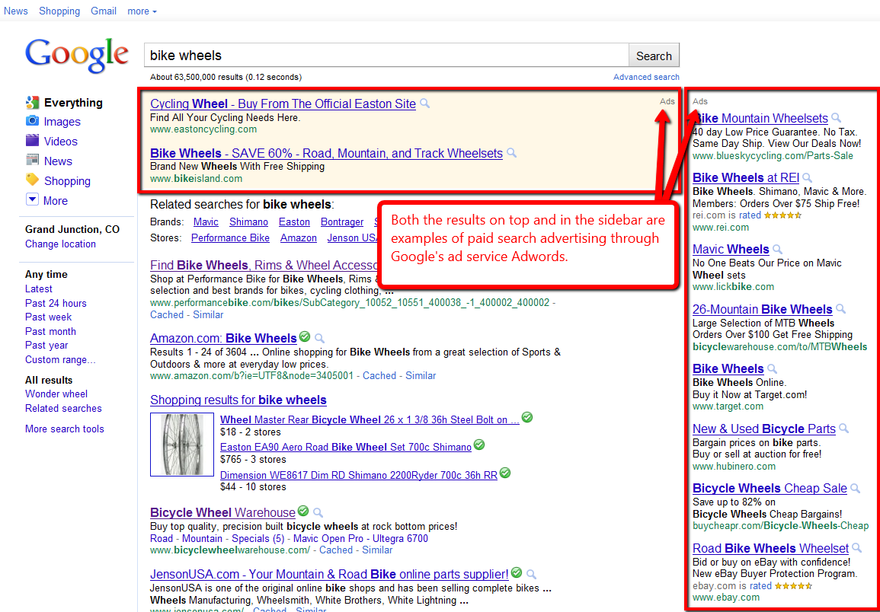Image resolution: width=880 pixels, height=612 pixels.
Task: Click the Videos filmstrip icon
Action: 32,141
